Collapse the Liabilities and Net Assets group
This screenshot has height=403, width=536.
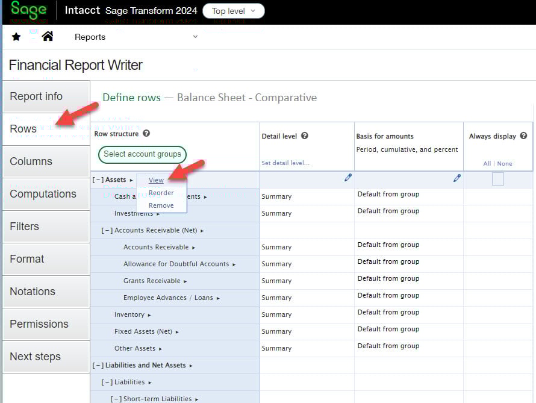coord(98,365)
